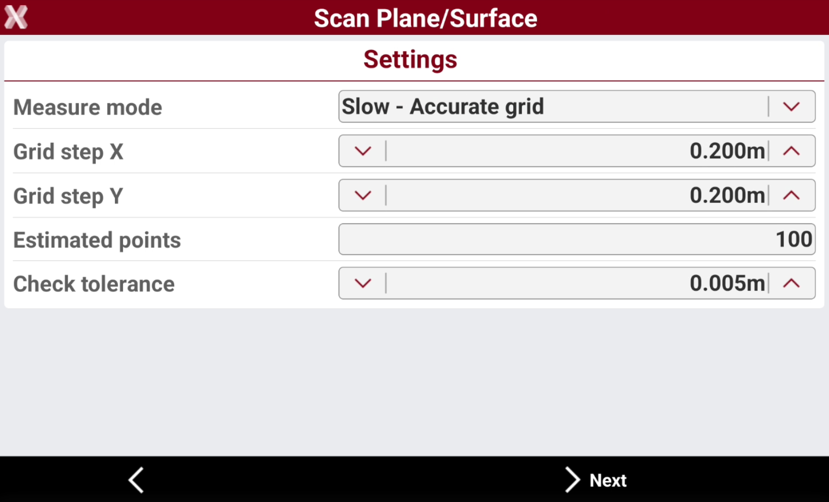Decrease Grid step X value
The height and width of the screenshot is (502, 829).
362,151
